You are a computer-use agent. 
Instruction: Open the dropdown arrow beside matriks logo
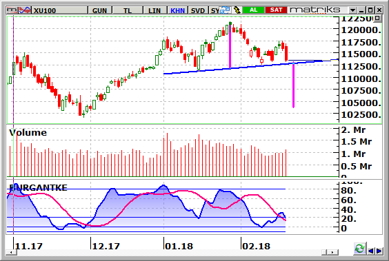(x=352, y=10)
